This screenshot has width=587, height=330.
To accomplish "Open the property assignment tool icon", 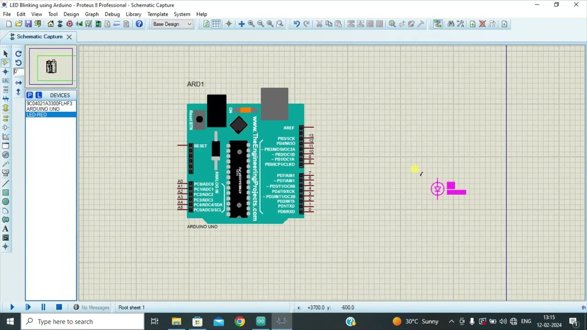I will (460, 24).
